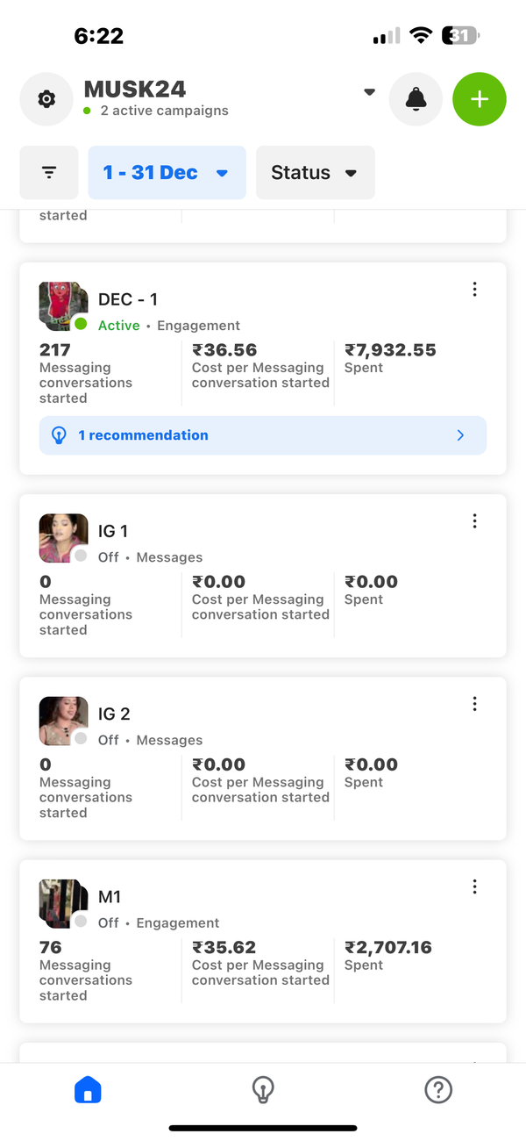Open the settings gear icon
The width and height of the screenshot is (526, 1141).
tap(46, 99)
